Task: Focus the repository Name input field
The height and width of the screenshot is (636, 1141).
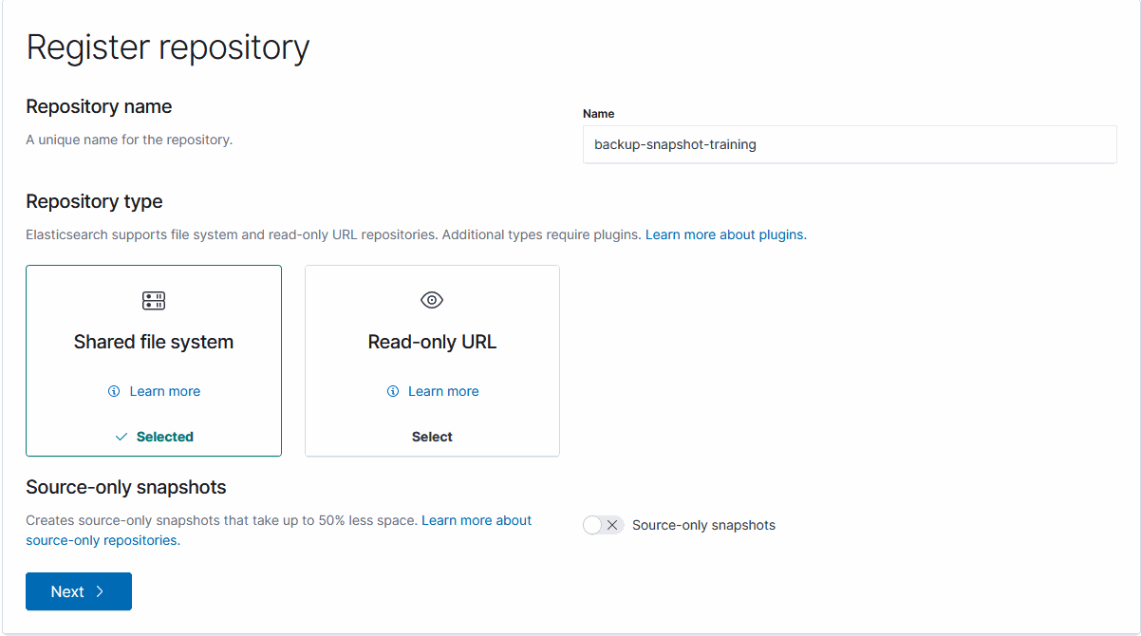Action: pyautogui.click(x=849, y=144)
